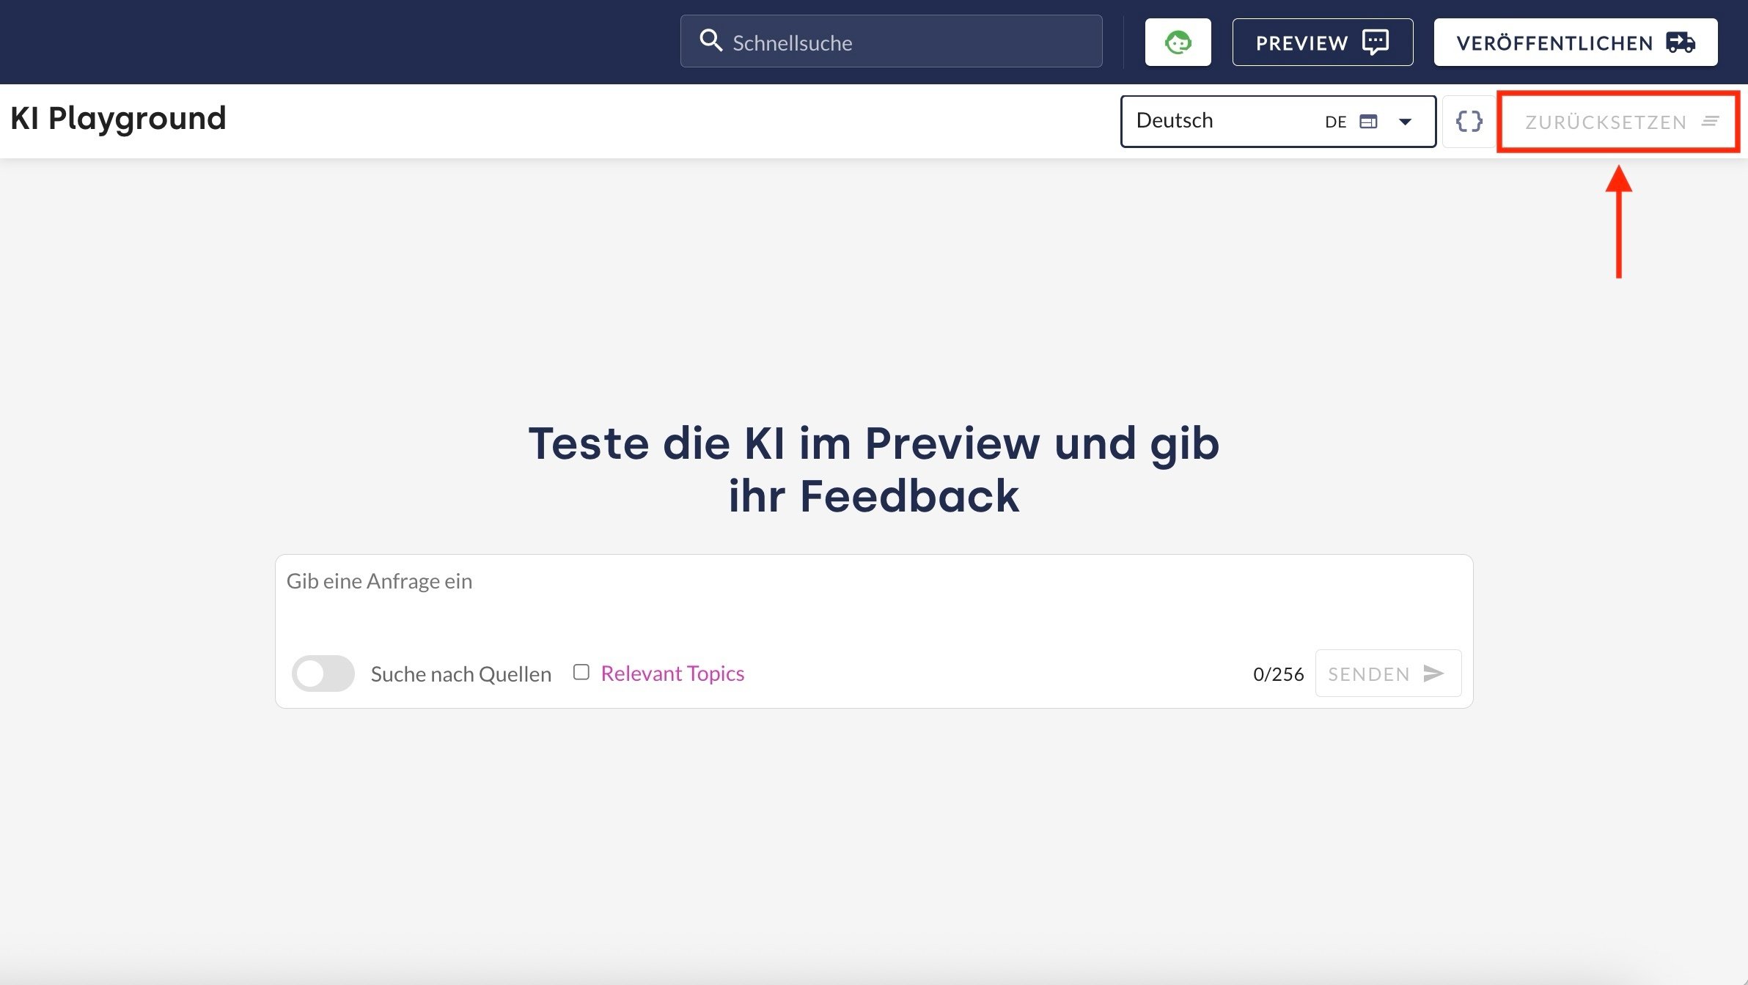Click the magnifier icon in Schnellsuche
1748x985 pixels.
point(710,41)
